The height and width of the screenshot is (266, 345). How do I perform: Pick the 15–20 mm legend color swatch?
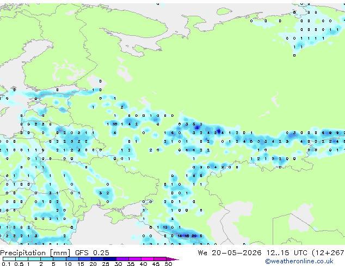coord(84,259)
